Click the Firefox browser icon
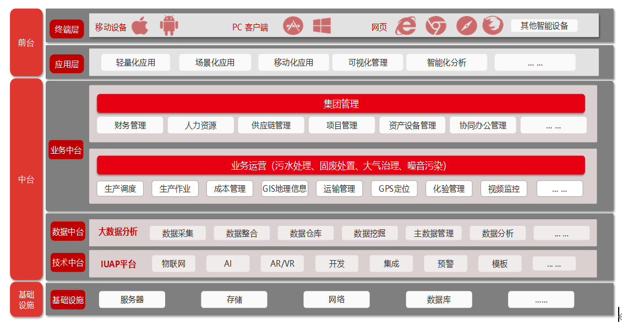 point(493,26)
